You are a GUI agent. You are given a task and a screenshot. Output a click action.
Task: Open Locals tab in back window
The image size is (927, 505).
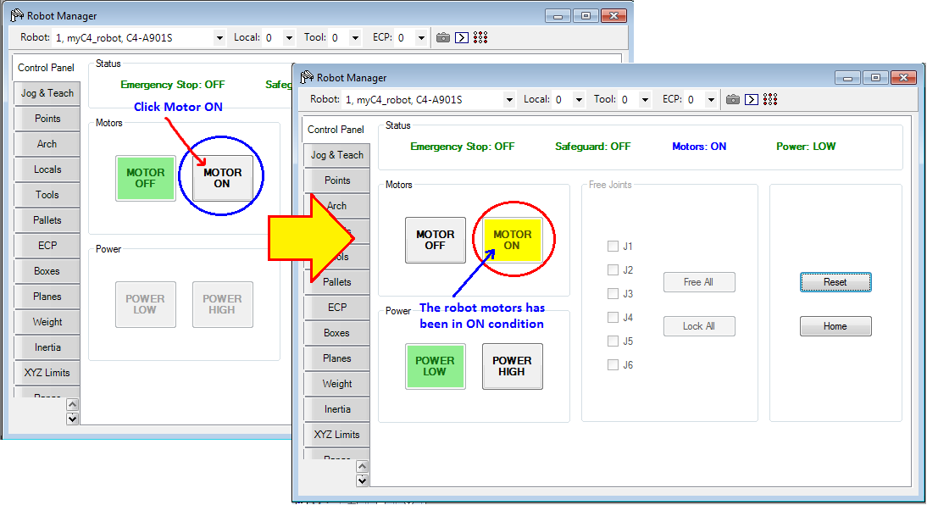coord(47,169)
